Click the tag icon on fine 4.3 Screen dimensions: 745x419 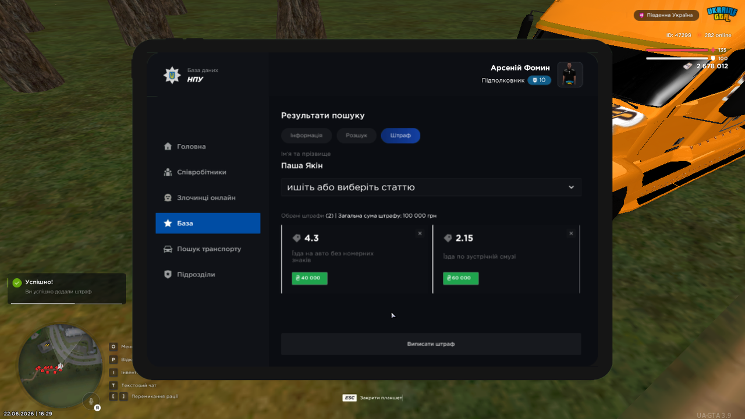point(296,238)
